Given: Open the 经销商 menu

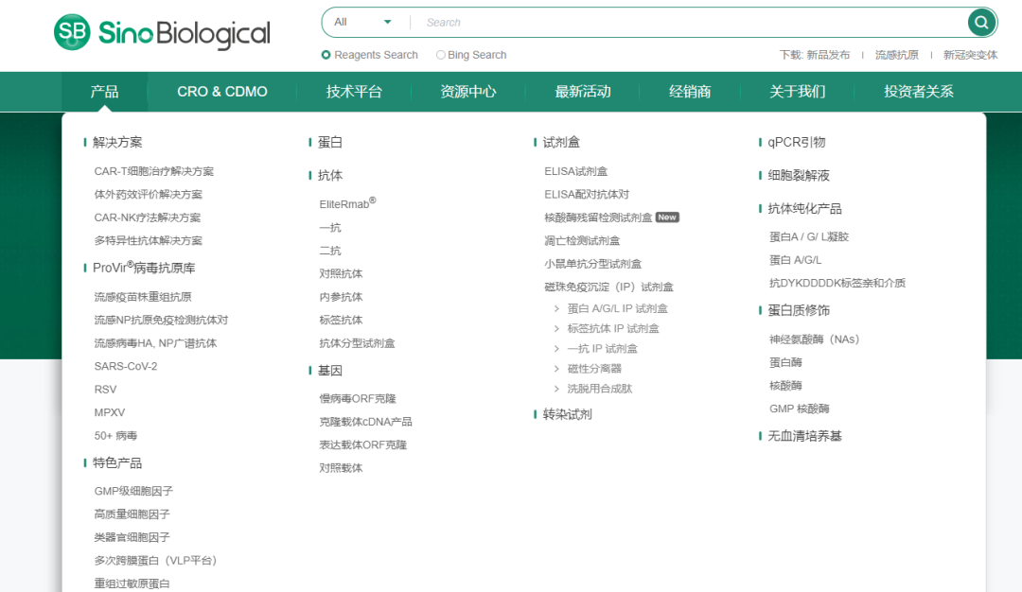Looking at the screenshot, I should pos(690,92).
